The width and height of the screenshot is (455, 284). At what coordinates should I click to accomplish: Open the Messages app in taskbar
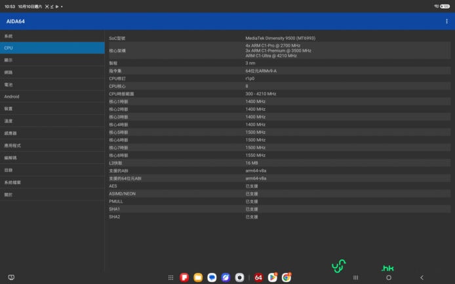click(212, 277)
